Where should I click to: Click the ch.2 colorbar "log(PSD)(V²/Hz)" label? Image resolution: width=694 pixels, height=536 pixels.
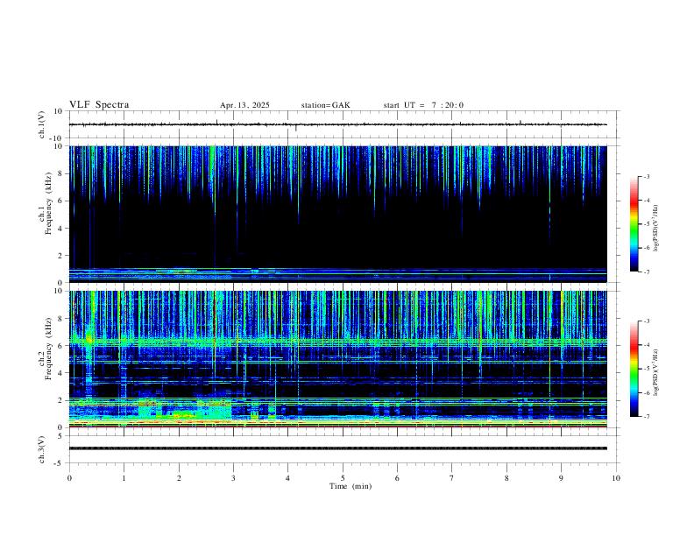656,372
